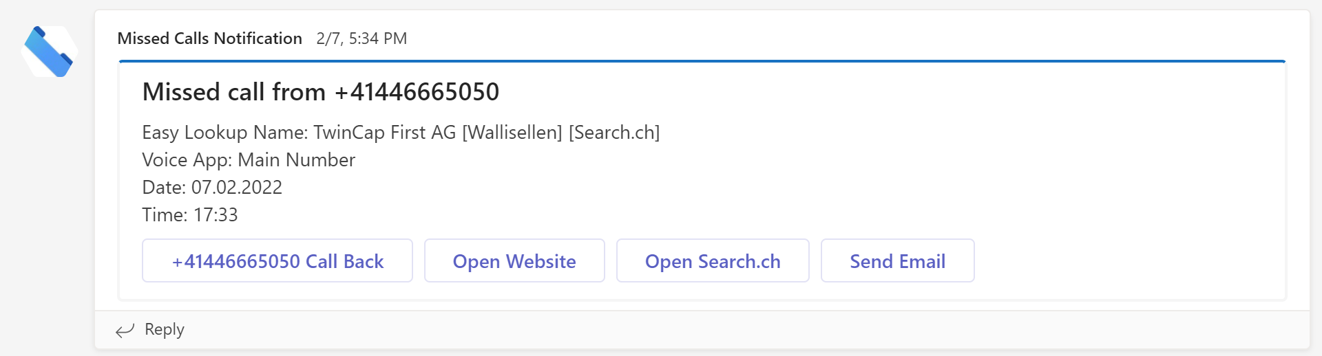Select the Voice App: Main Number line

click(x=249, y=159)
